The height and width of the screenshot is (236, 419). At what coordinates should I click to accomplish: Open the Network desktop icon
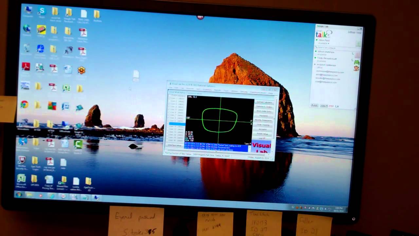pos(27,29)
